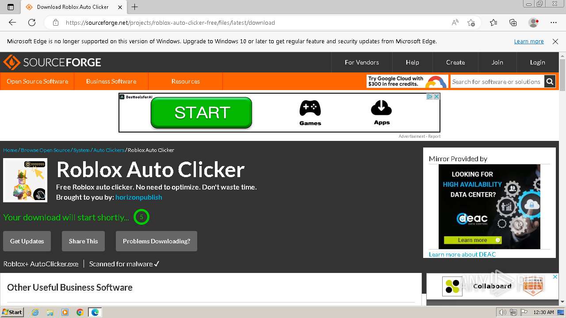Open the Favorites list icon
Screen dimensions: 566x318
(493, 23)
